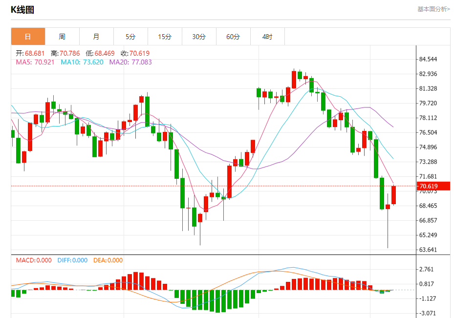This screenshot has width=454, height=318.
Task: Open the 4时 interval tab
Action: tap(267, 37)
